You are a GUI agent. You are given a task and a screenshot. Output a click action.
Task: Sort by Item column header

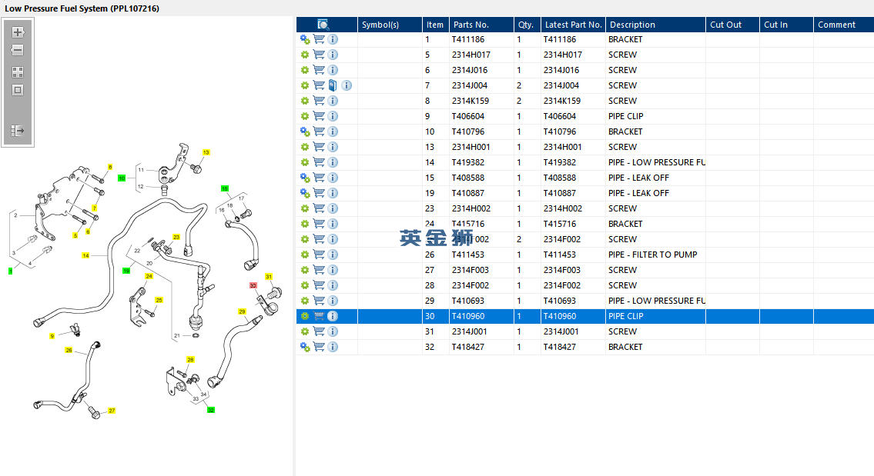pos(435,25)
